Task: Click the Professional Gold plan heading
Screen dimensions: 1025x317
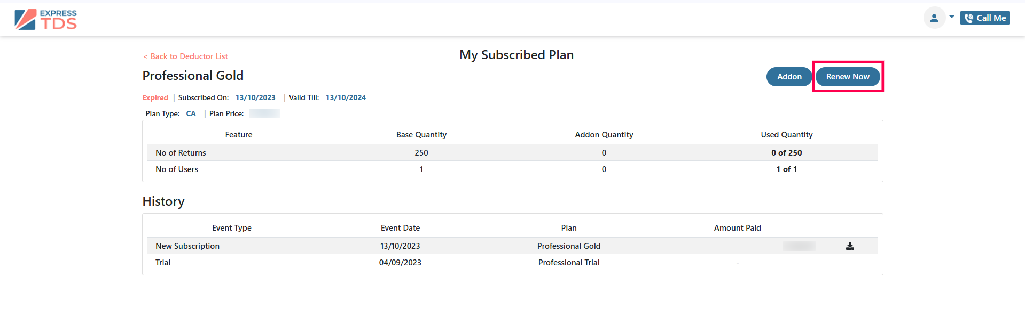Action: tap(193, 76)
